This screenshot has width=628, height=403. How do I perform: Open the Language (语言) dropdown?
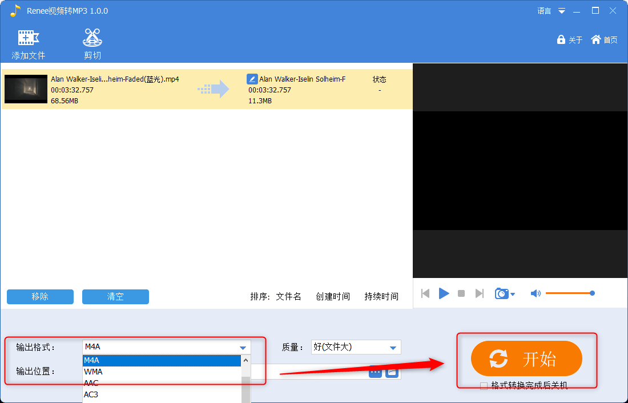point(551,11)
